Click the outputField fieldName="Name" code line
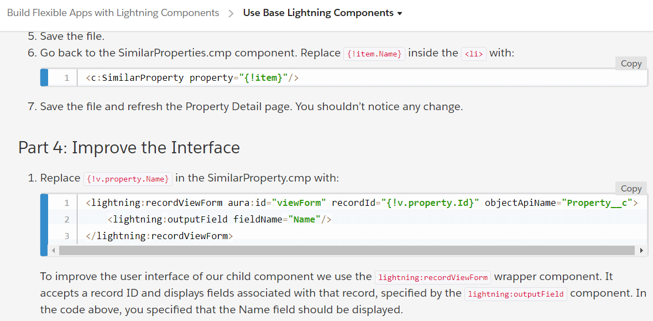653x321 pixels. tap(219, 220)
